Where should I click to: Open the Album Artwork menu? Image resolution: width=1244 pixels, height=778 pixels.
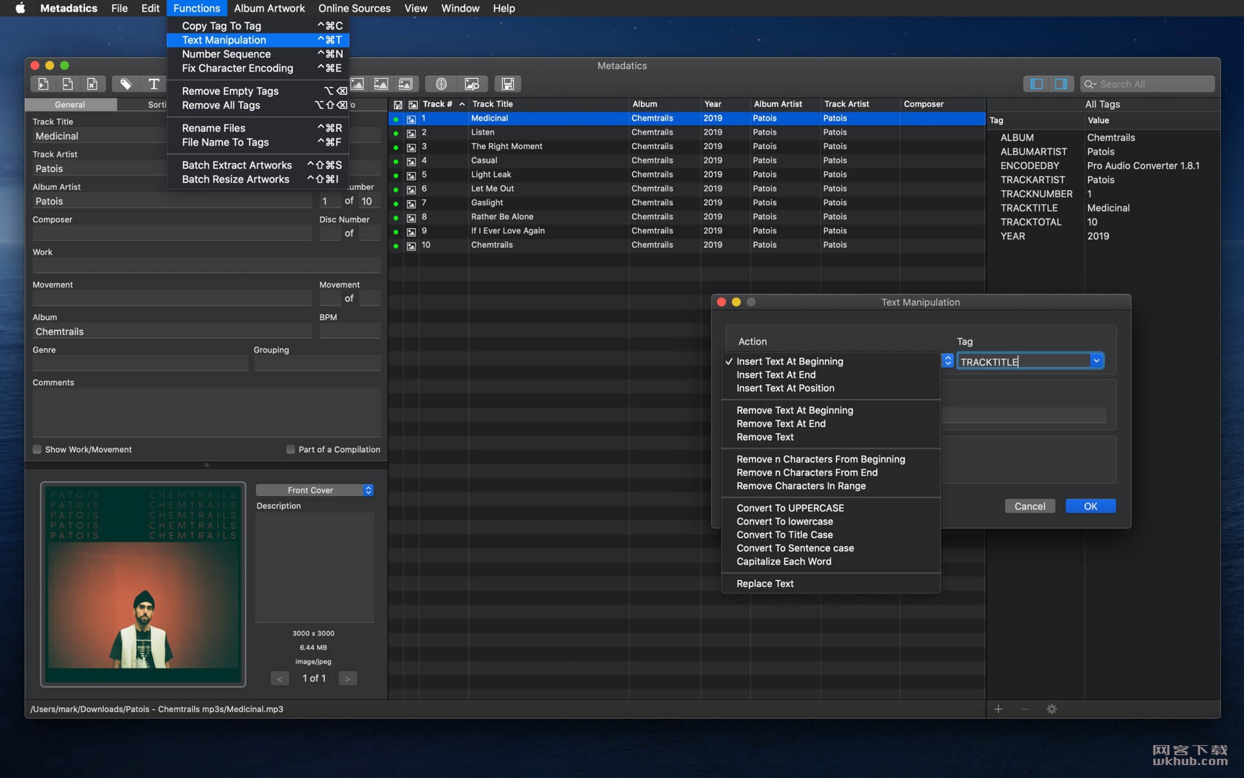[x=269, y=8]
